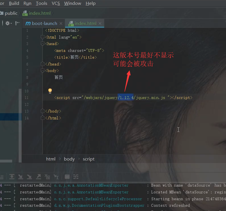226x211 pixels.
Task: Click public in the navigation bar
Action: (x=11, y=13)
